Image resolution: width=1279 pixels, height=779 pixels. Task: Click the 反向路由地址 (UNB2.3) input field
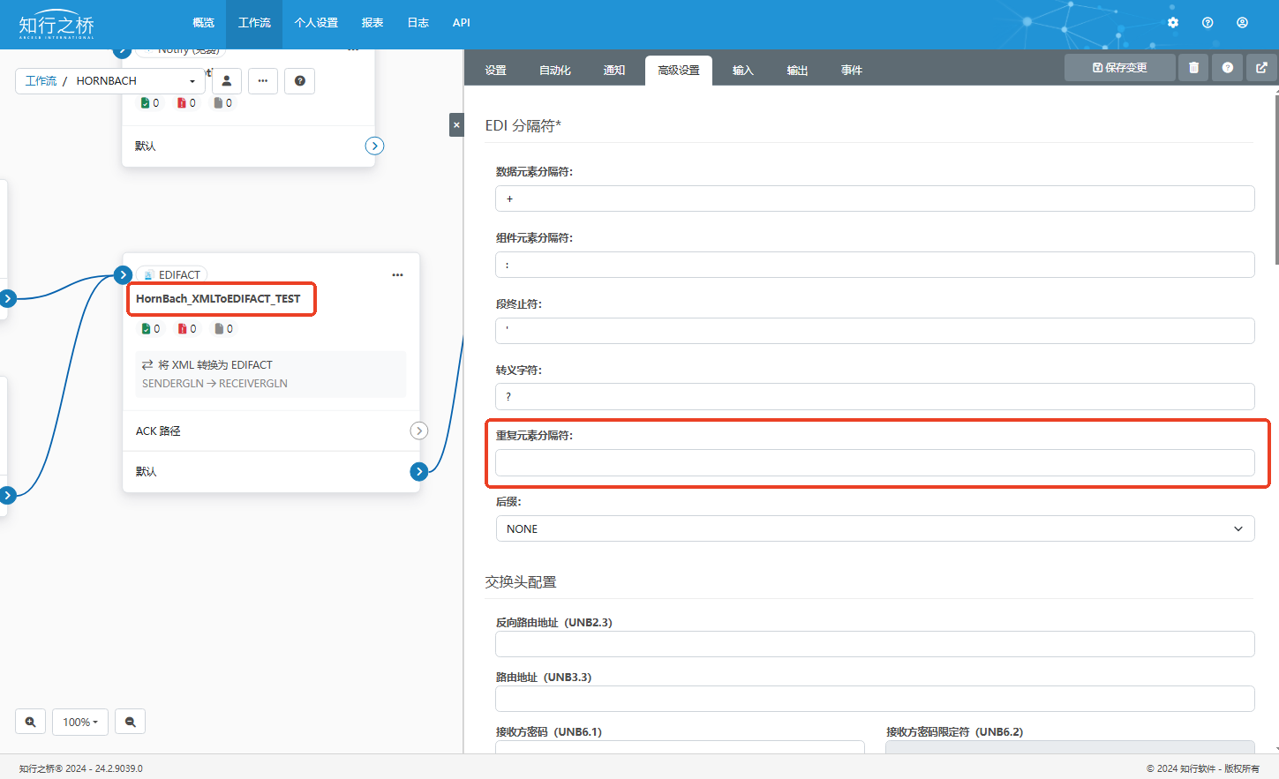(x=874, y=644)
